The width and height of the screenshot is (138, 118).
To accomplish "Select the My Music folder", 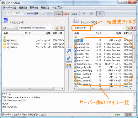I will pyautogui.click(x=10, y=40).
